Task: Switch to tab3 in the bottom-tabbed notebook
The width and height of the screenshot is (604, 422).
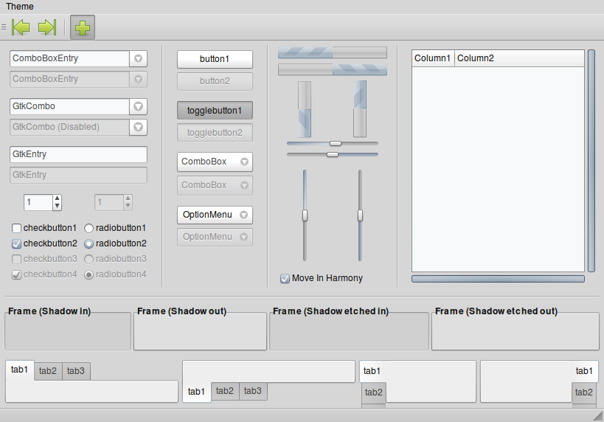Action: tap(253, 391)
